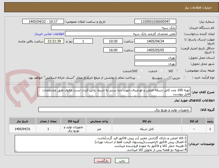
Task: Select the متوسط purchase type radio
Action: click(166, 77)
